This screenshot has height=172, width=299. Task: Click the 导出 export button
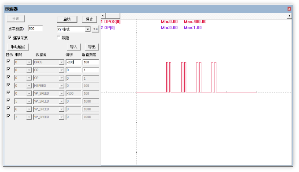click(x=92, y=47)
